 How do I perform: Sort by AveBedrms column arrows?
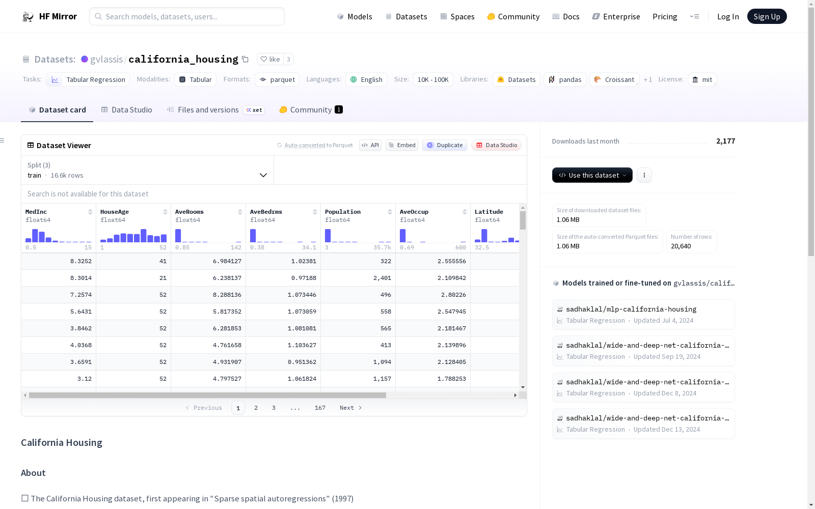315,212
